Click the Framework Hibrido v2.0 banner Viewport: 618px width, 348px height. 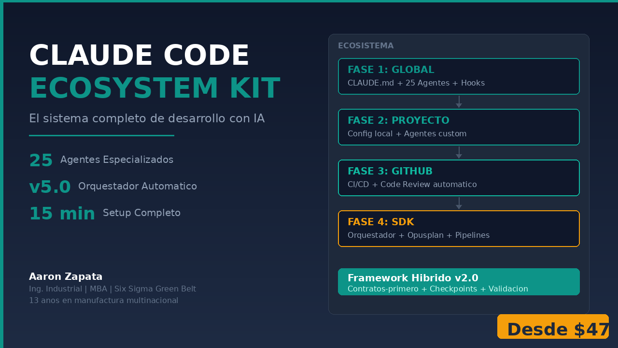tap(459, 282)
